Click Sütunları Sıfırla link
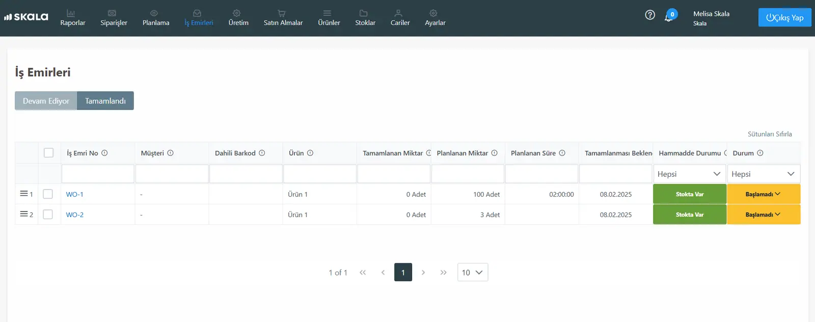The height and width of the screenshot is (322, 815). (770, 134)
